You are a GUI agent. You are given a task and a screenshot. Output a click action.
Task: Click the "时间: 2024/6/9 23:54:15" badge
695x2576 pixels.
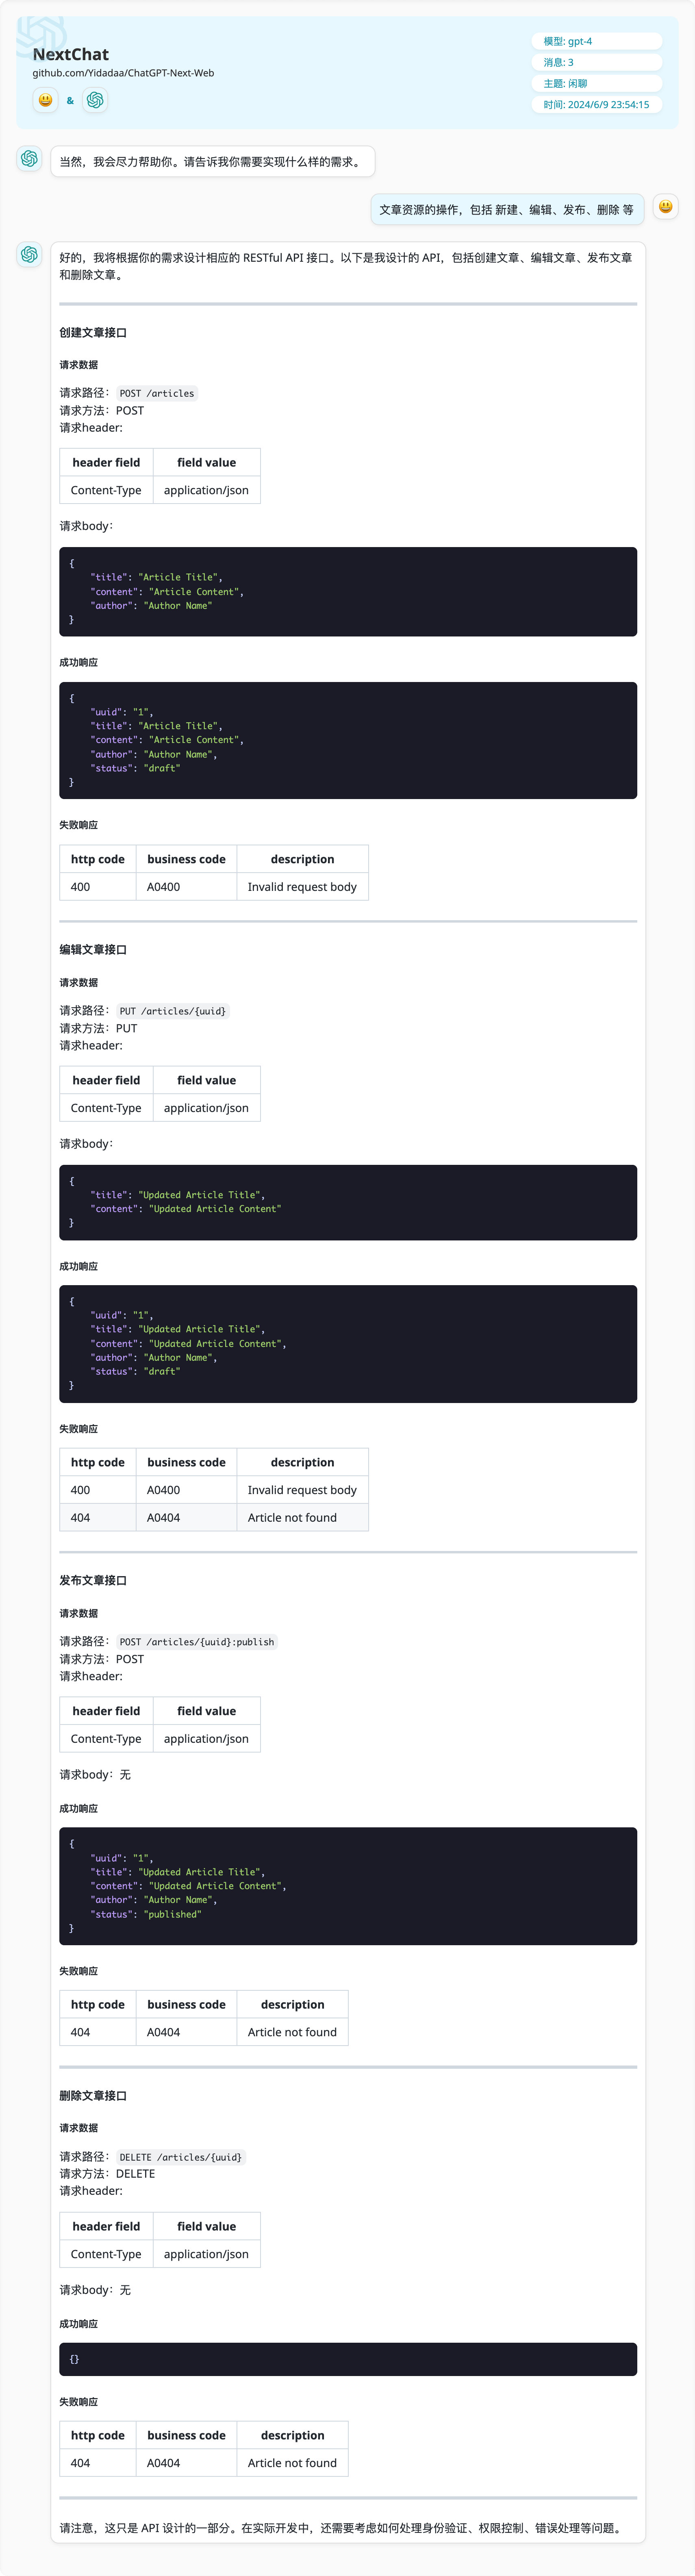point(597,104)
